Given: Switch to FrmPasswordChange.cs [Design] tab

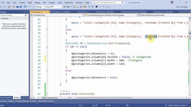Looking at the screenshot, I should coord(134,12).
